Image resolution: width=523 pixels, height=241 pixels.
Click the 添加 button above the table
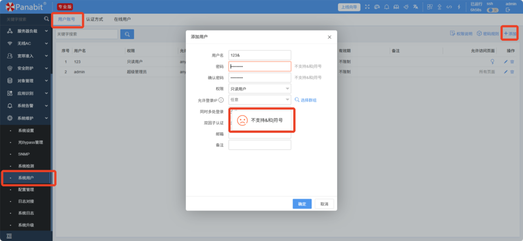[510, 34]
